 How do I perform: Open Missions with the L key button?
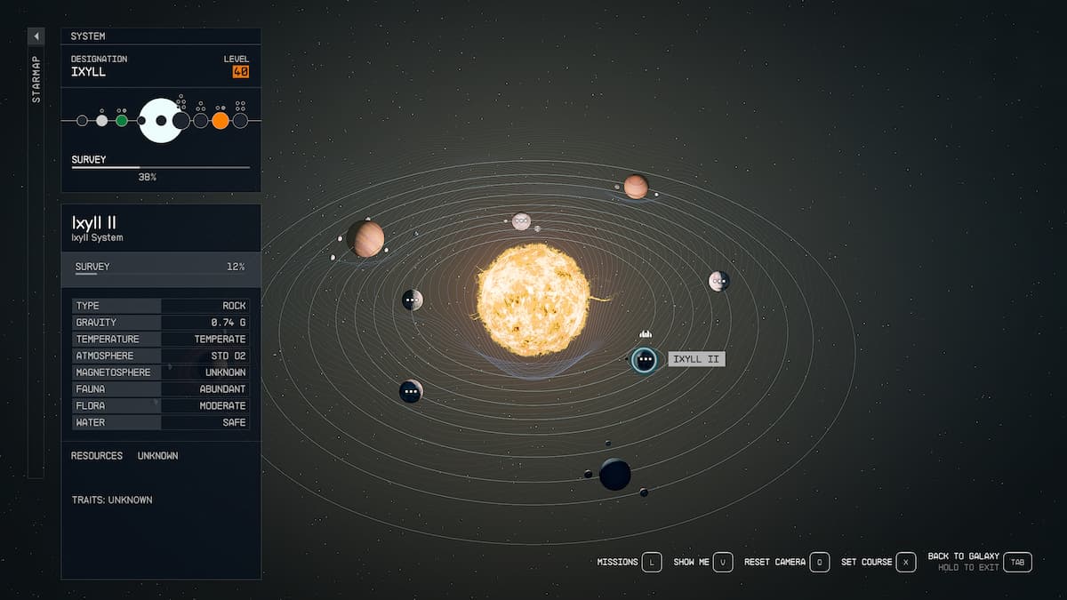[652, 562]
